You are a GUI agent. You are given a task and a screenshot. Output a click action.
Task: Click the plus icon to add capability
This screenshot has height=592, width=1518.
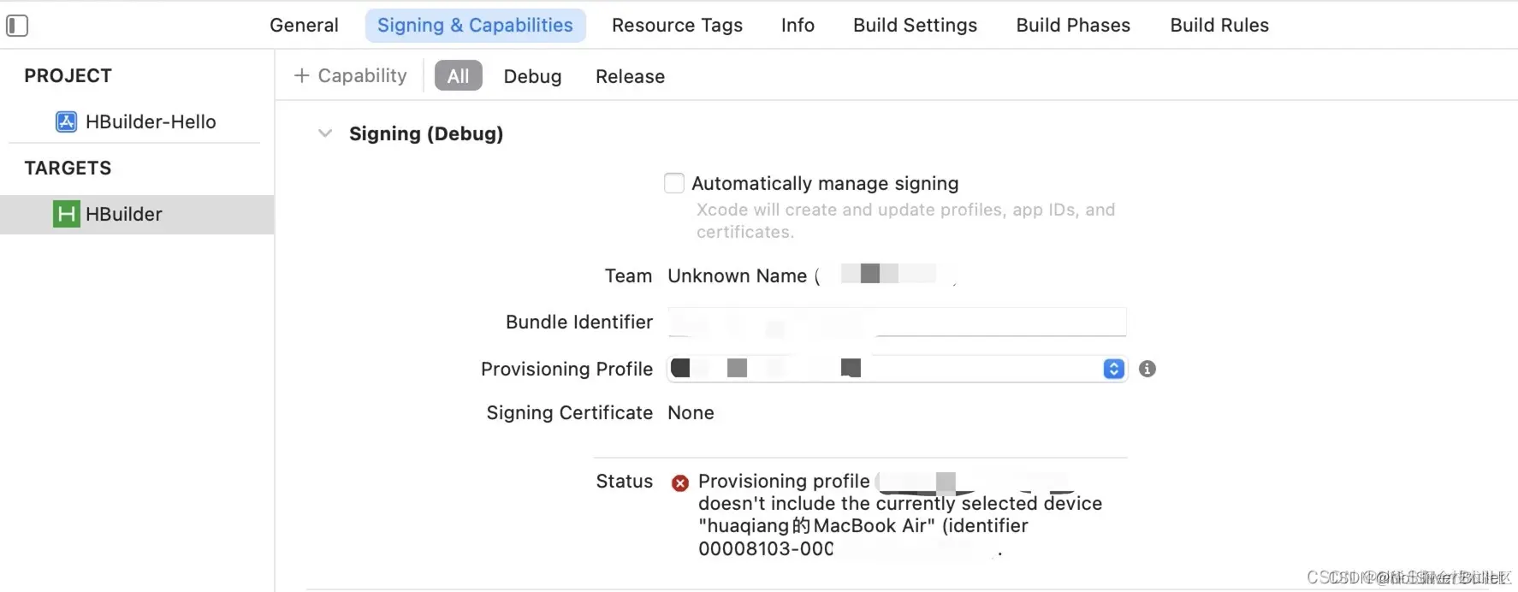tap(301, 76)
